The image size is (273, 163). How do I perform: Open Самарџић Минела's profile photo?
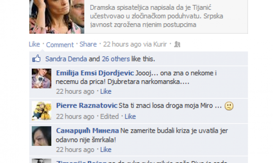click(42, 136)
